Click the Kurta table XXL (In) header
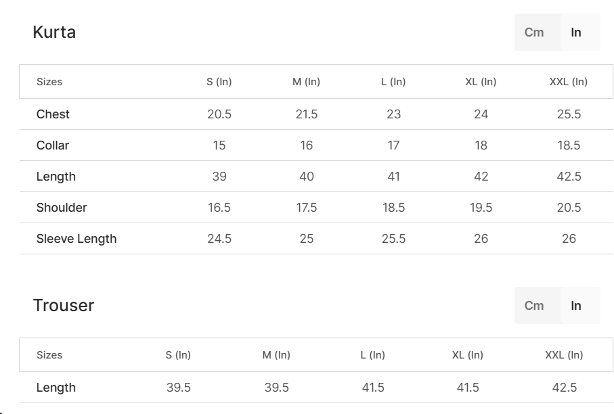This screenshot has height=414, width=614. click(569, 82)
